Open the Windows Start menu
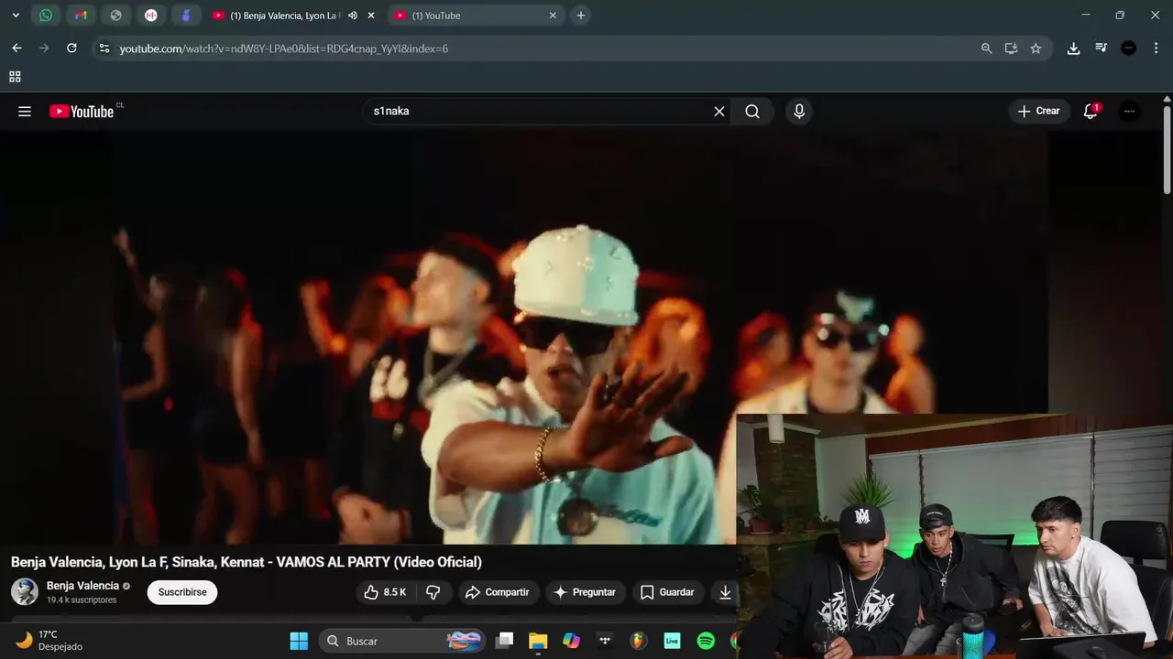 pos(299,641)
